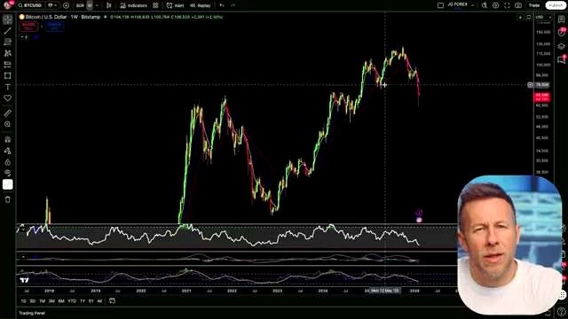Open the watchlist panel icon in right sidebar

click(562, 19)
